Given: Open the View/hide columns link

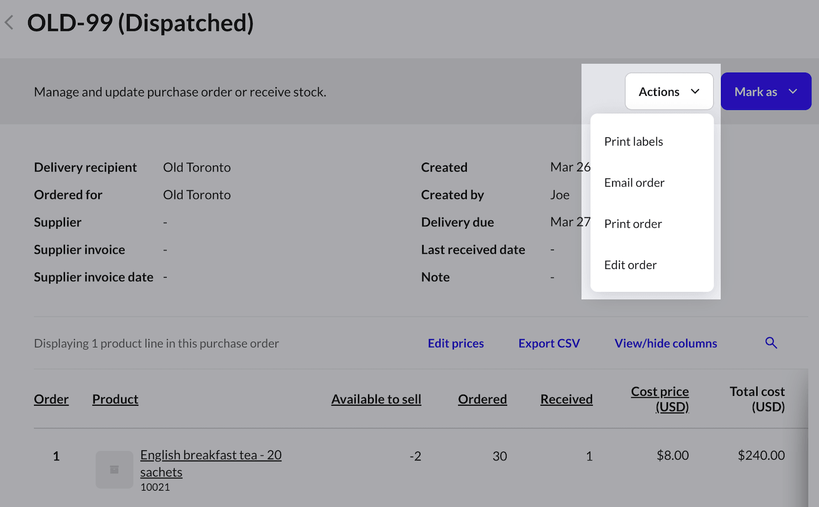Looking at the screenshot, I should pyautogui.click(x=666, y=343).
